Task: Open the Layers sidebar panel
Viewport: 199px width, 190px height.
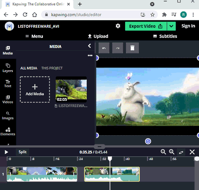Action: pos(8,68)
